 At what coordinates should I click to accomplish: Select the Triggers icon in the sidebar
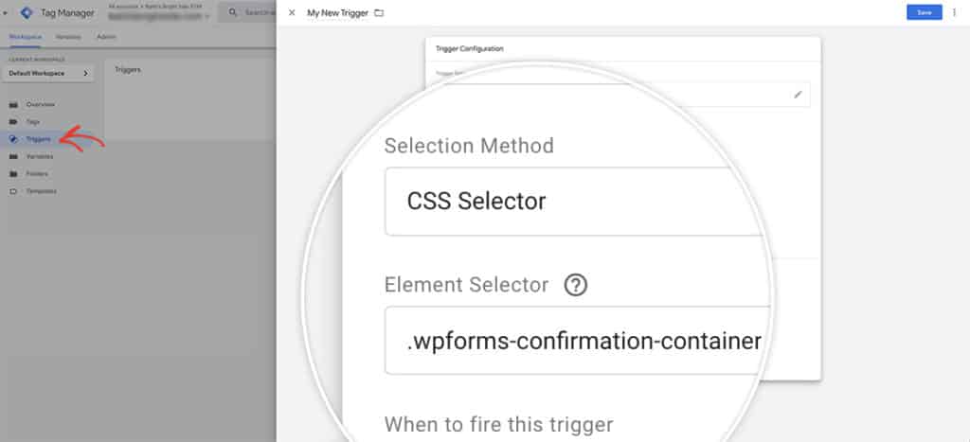pyautogui.click(x=13, y=139)
